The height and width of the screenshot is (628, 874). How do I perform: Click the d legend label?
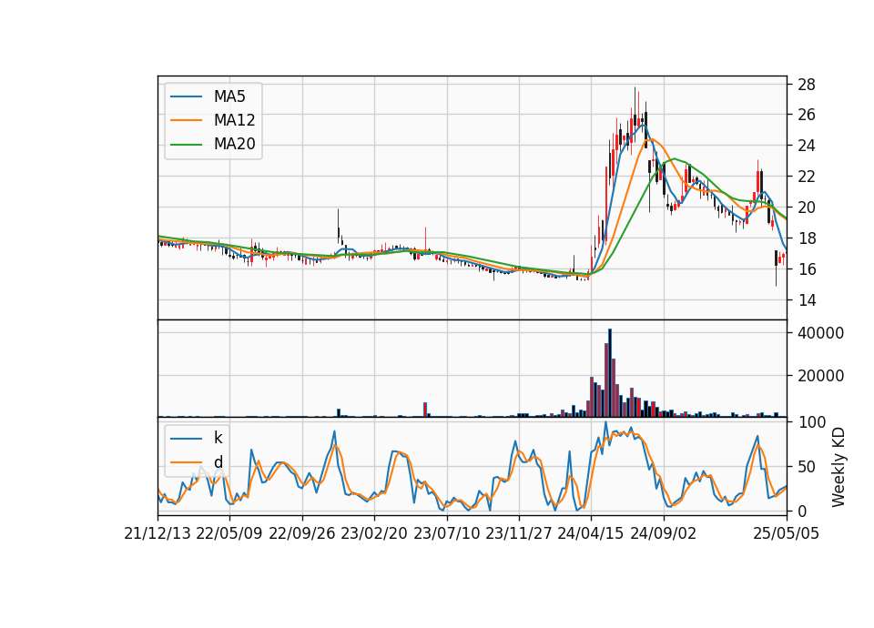point(218,462)
